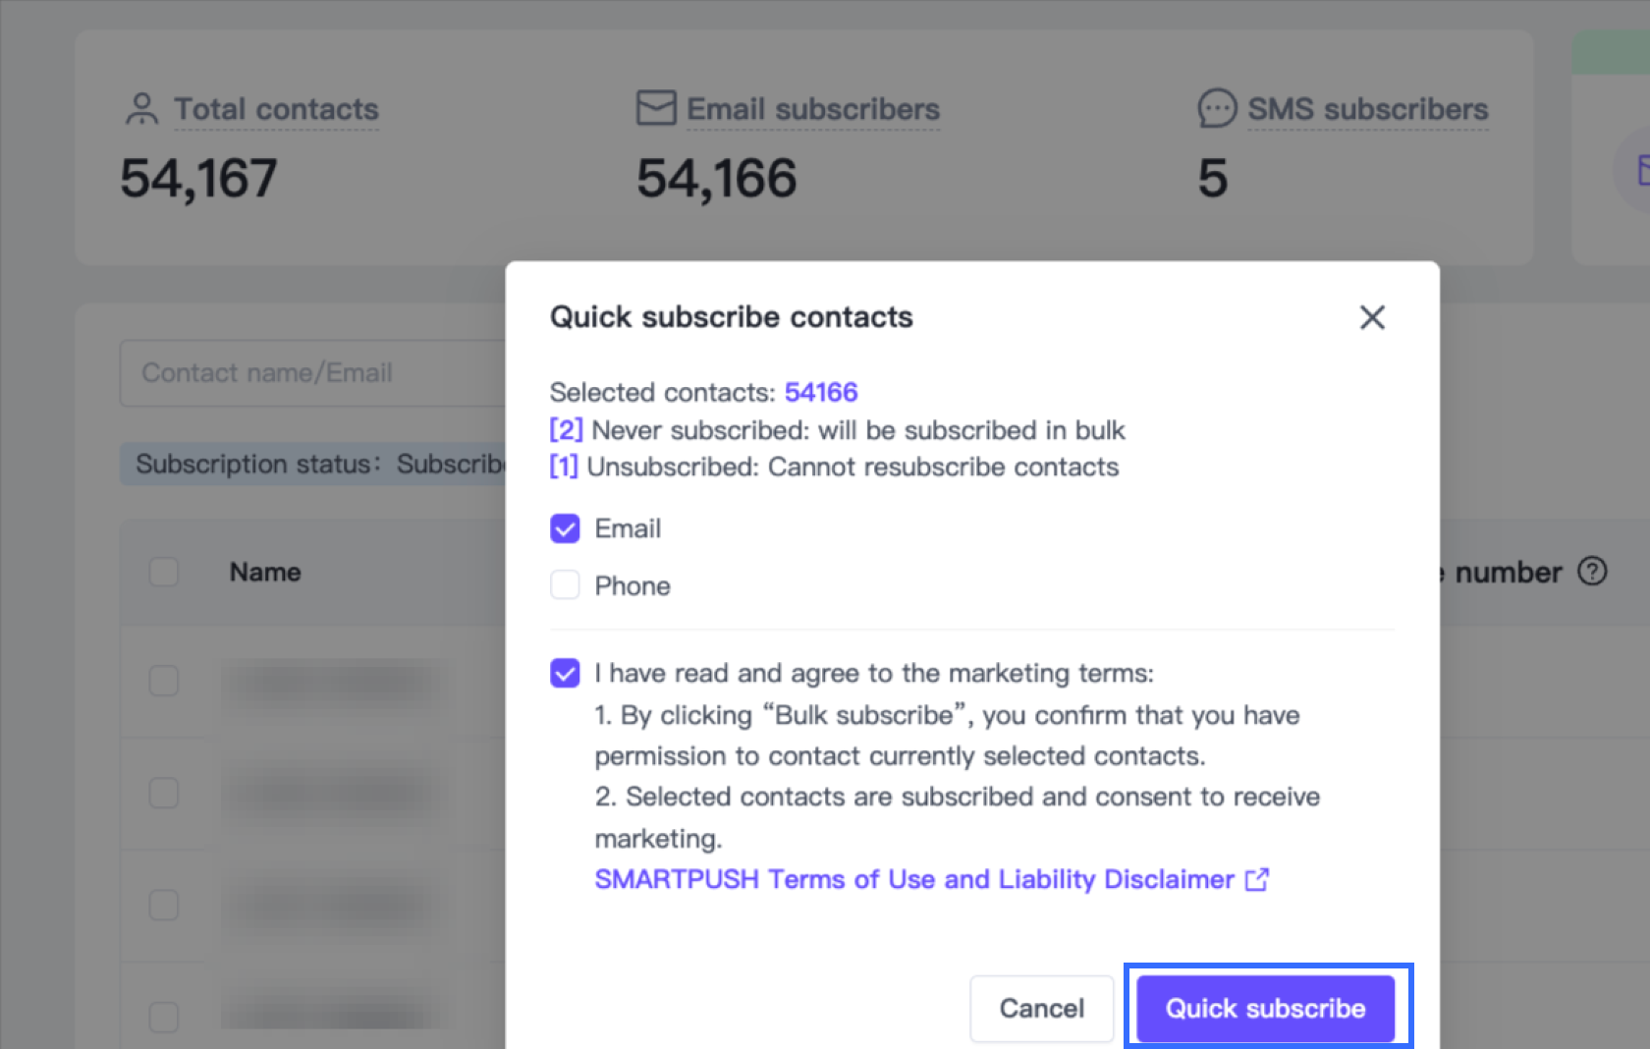Click the selected contacts count 54166

[821, 392]
